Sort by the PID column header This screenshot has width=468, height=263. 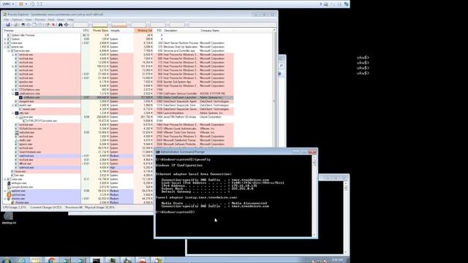pyautogui.click(x=159, y=31)
